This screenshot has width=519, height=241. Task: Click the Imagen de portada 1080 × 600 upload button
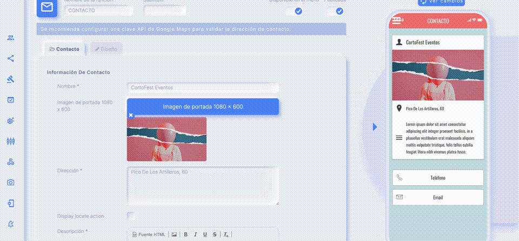click(203, 106)
